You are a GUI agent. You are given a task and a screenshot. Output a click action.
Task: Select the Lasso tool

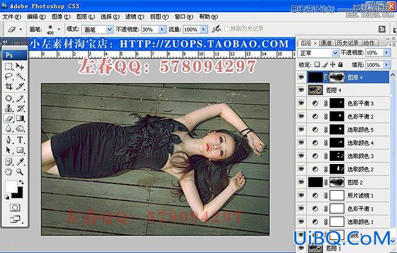pyautogui.click(x=9, y=76)
